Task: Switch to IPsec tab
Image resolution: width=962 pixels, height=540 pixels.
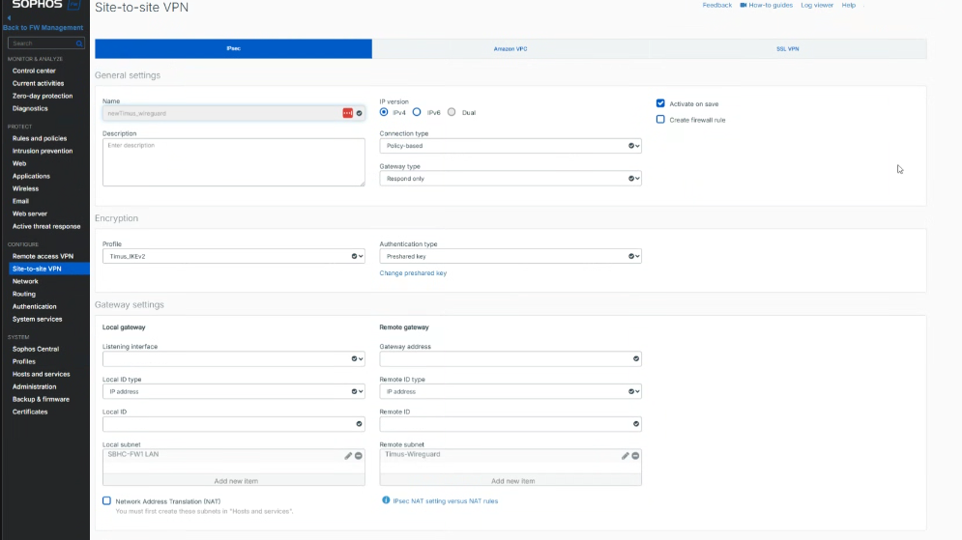Action: tap(233, 48)
